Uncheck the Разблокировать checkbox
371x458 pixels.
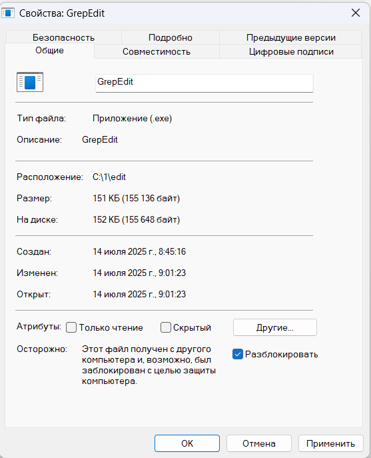point(238,354)
